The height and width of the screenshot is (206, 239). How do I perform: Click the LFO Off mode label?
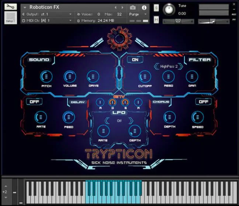tap(119, 121)
